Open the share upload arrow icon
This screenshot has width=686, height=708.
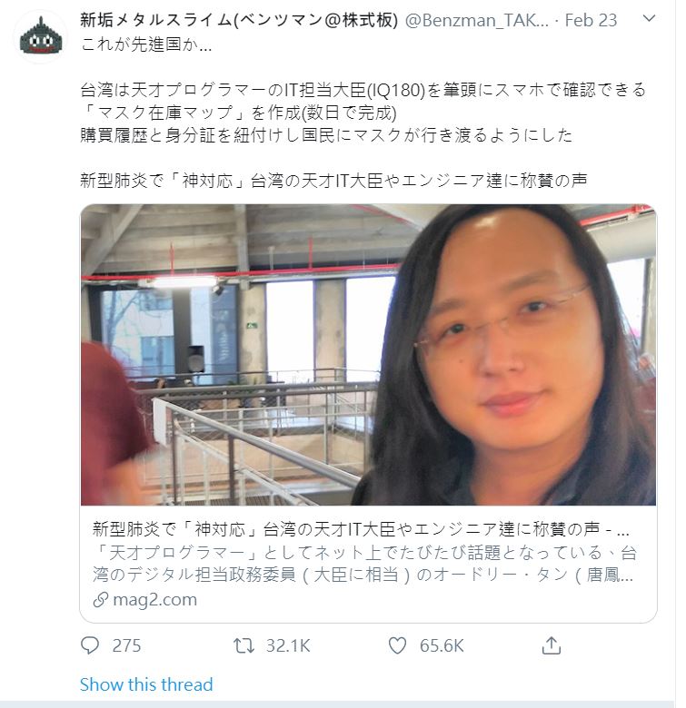[552, 645]
